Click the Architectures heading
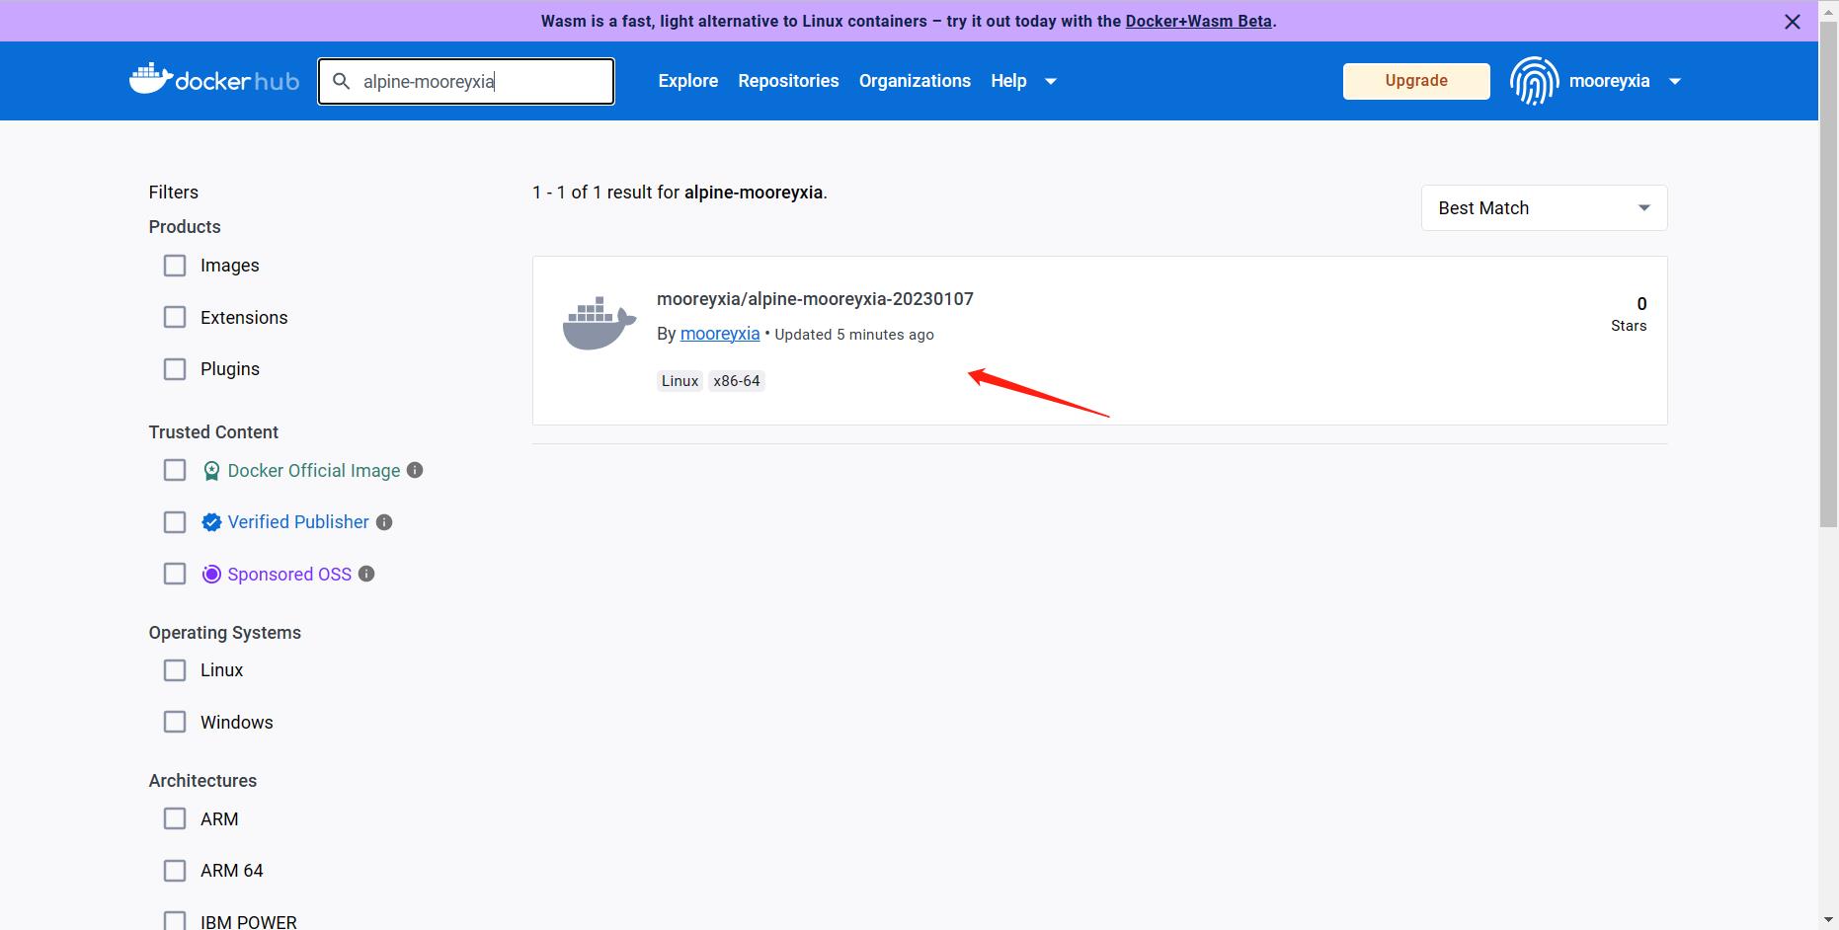The image size is (1839, 930). point(202,781)
